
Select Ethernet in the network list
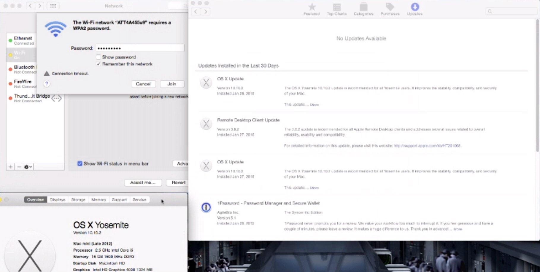[21, 41]
